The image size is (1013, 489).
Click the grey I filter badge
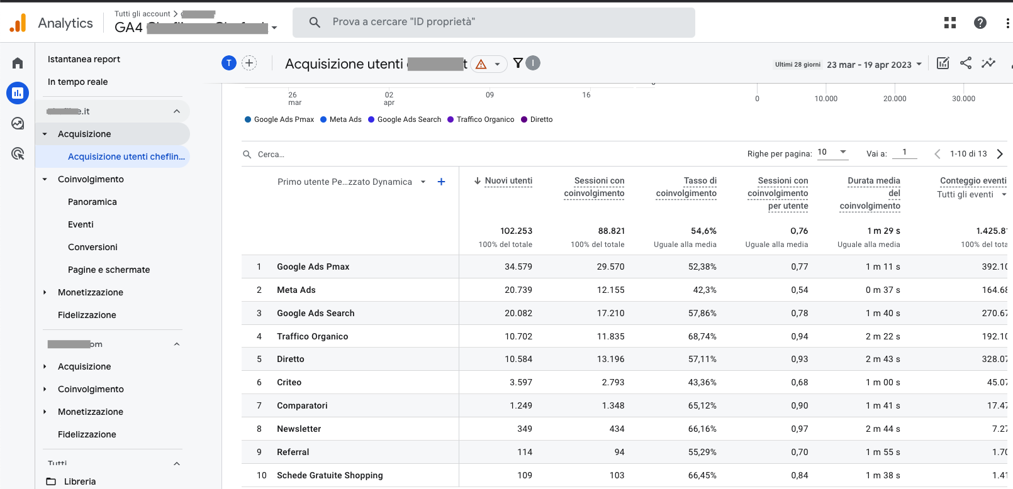533,63
